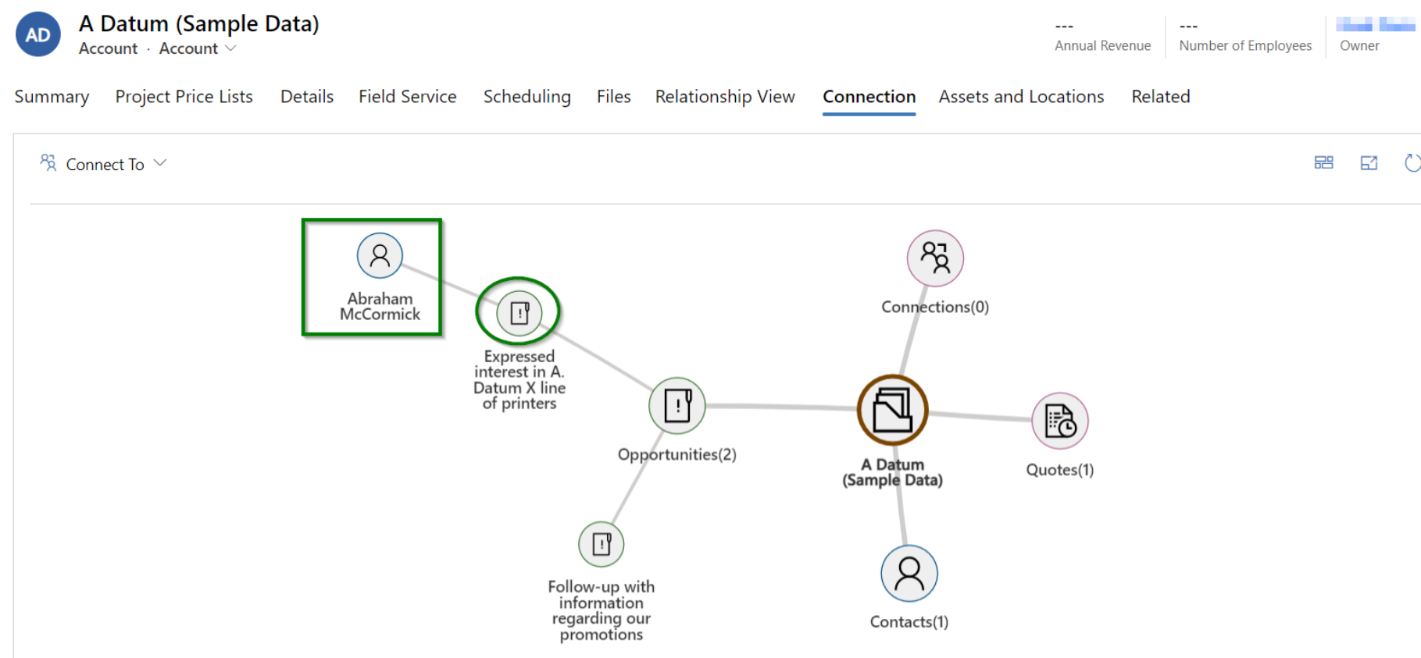
Task: Click the Quotes(1) label text
Action: pos(1060,470)
